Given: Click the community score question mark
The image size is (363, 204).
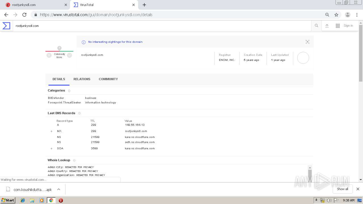Looking at the screenshot, I should 59,48.
